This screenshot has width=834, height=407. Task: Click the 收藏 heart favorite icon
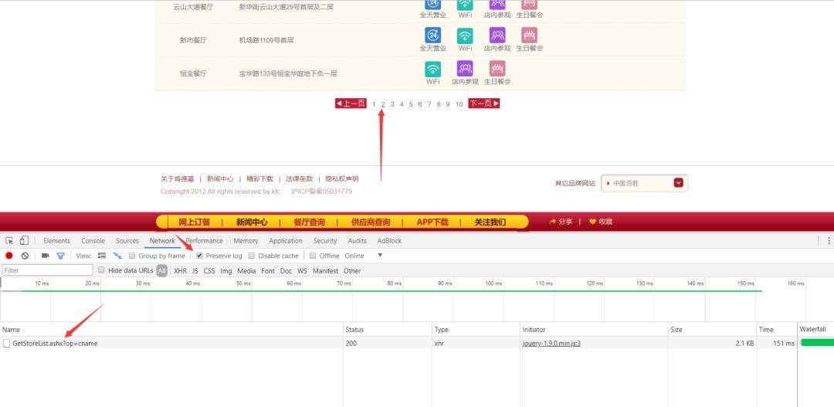coord(592,222)
